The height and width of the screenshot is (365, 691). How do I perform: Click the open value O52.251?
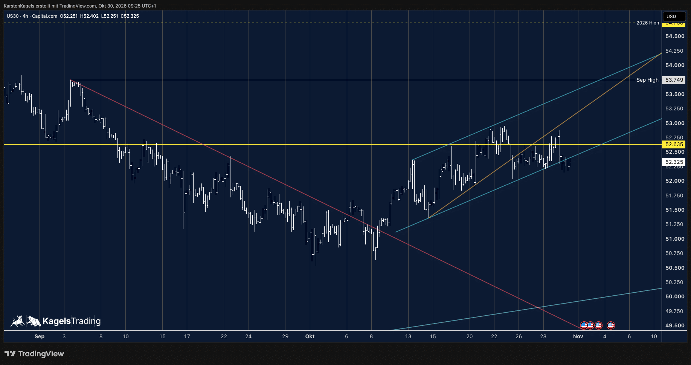[x=69, y=16]
